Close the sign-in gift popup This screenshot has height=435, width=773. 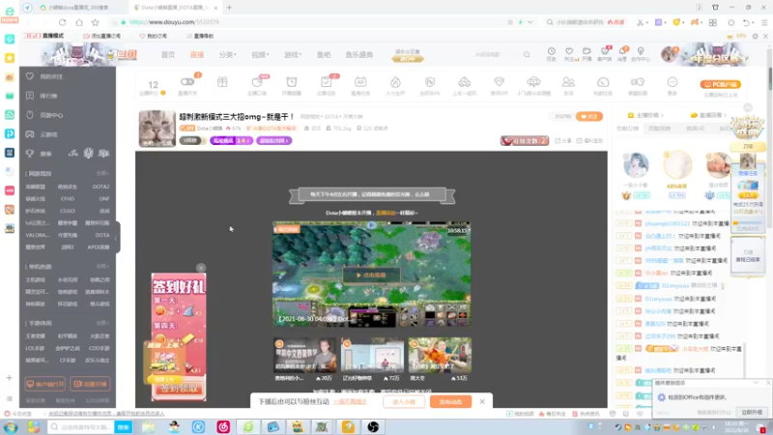click(x=201, y=268)
